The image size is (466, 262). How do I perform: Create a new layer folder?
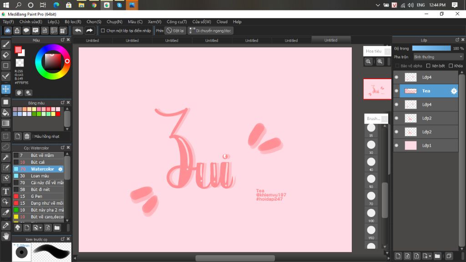tap(437, 256)
